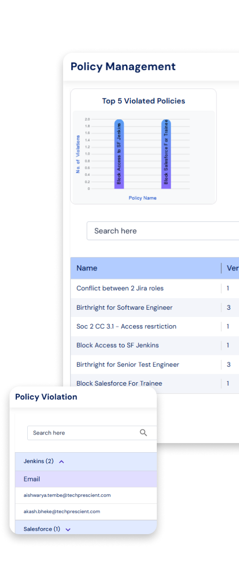
Task: Click the Jenkins (2) group label
Action: [39, 461]
